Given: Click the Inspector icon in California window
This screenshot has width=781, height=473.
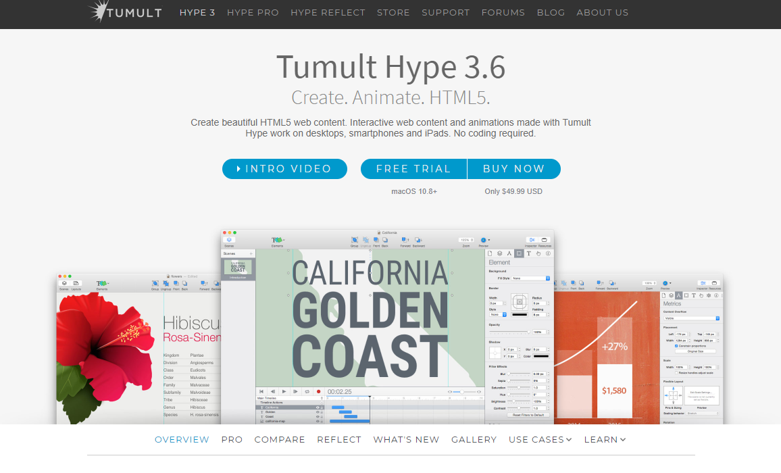Looking at the screenshot, I should pos(532,240).
